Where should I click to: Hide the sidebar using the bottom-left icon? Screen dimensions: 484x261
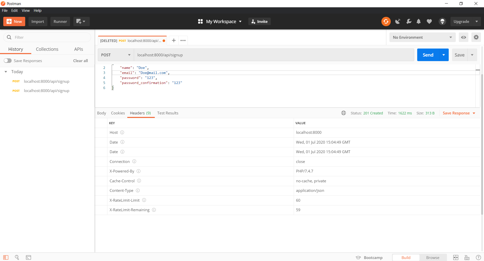[x=6, y=257]
